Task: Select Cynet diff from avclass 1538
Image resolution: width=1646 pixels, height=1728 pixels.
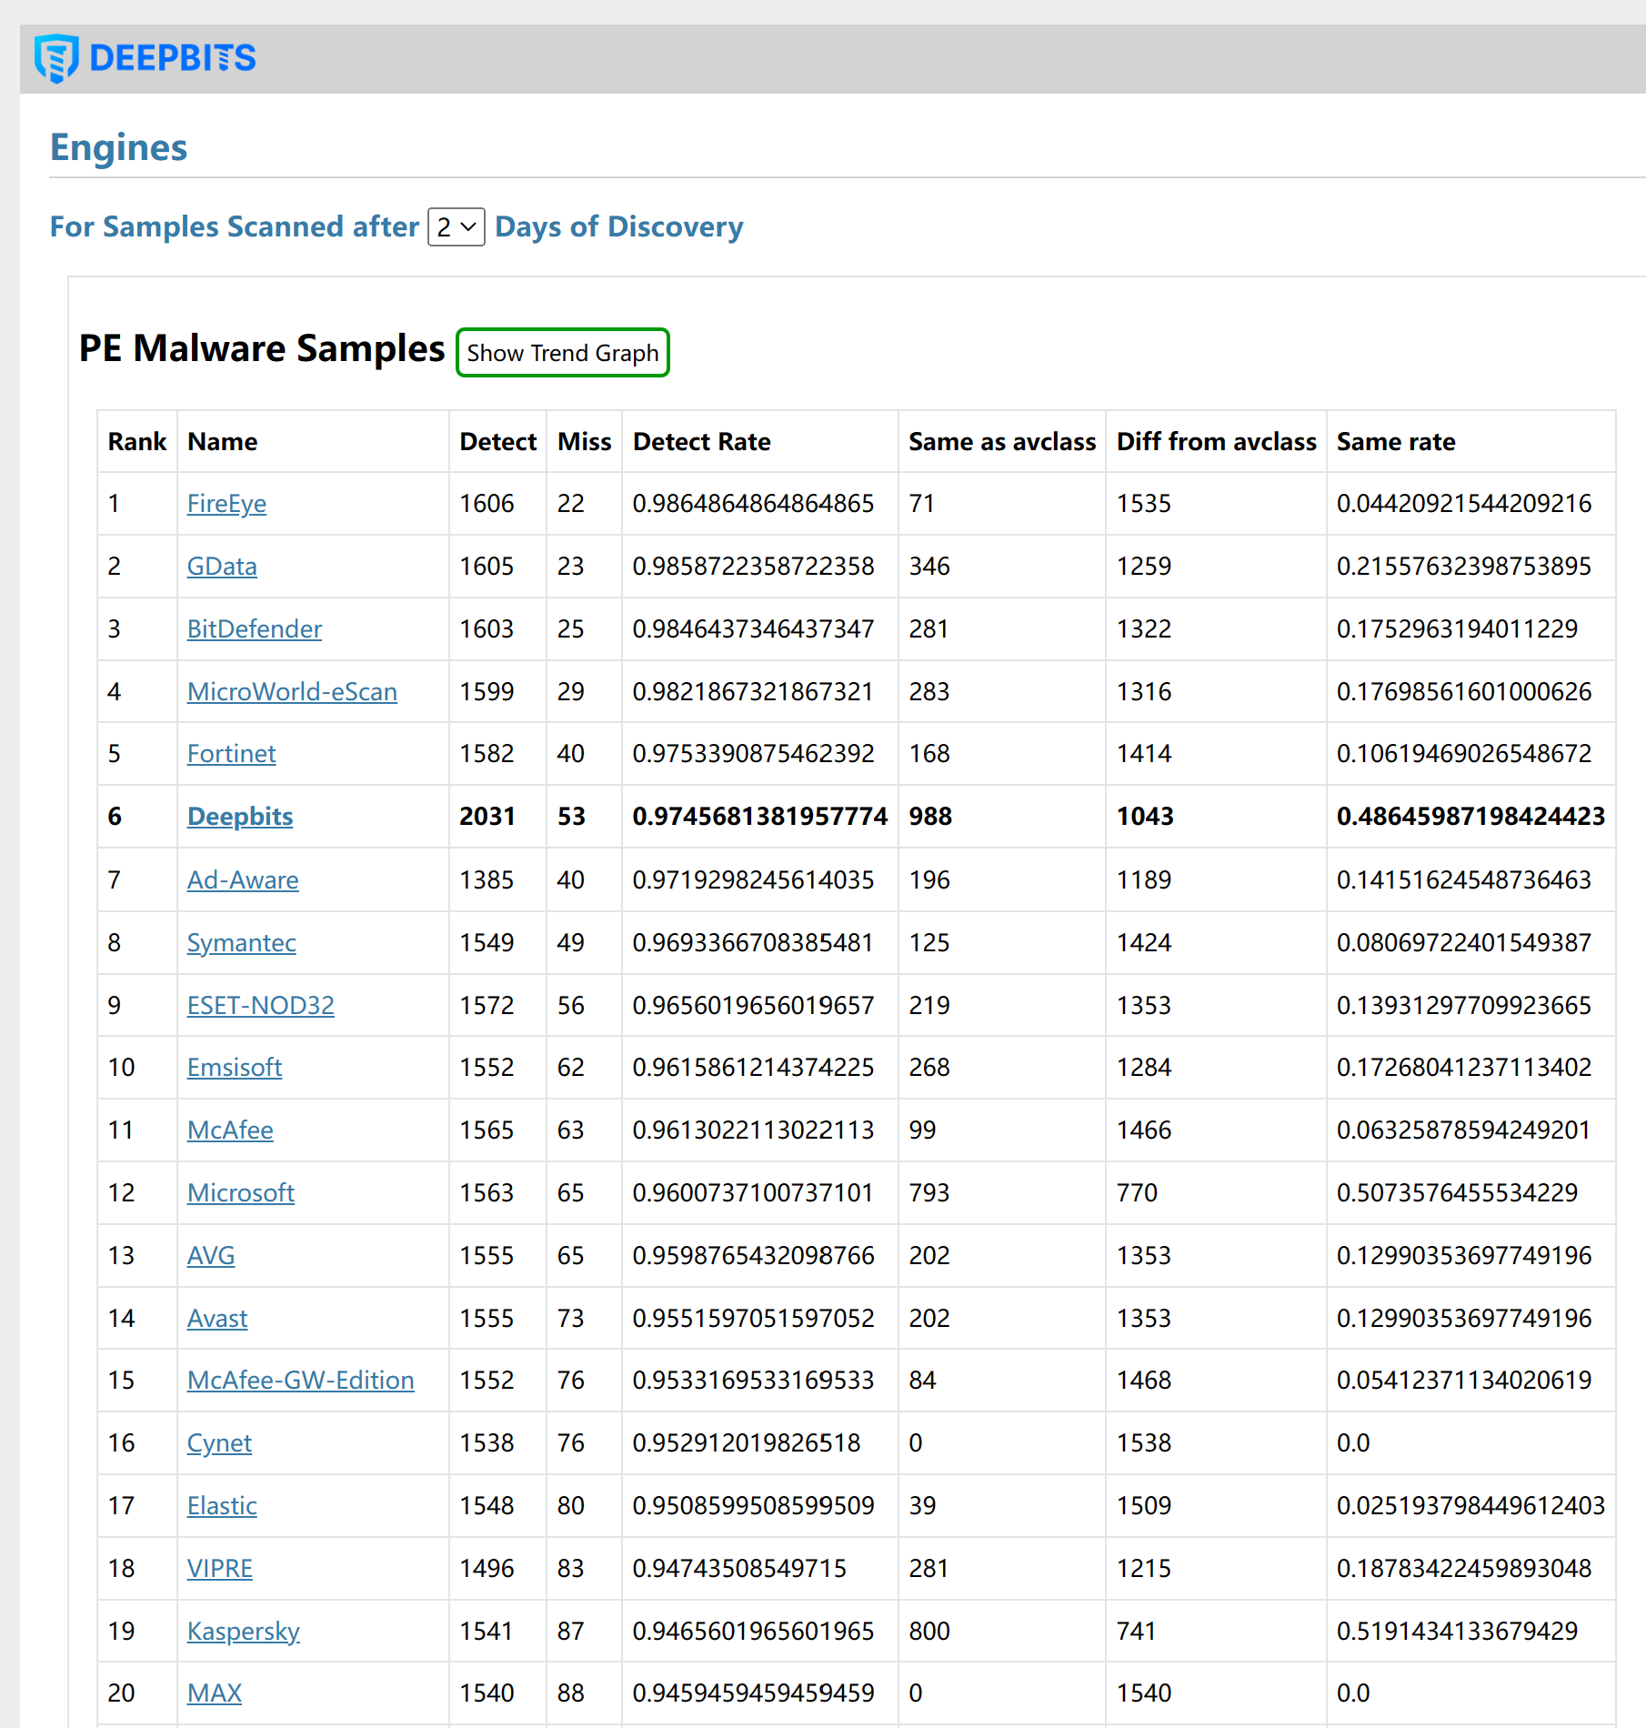Action: 1144,1442
